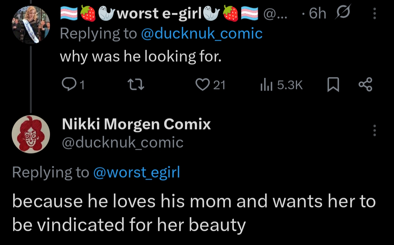Open the 6h timestamp of the reply
Screen dimensions: 394x245
click(x=317, y=13)
